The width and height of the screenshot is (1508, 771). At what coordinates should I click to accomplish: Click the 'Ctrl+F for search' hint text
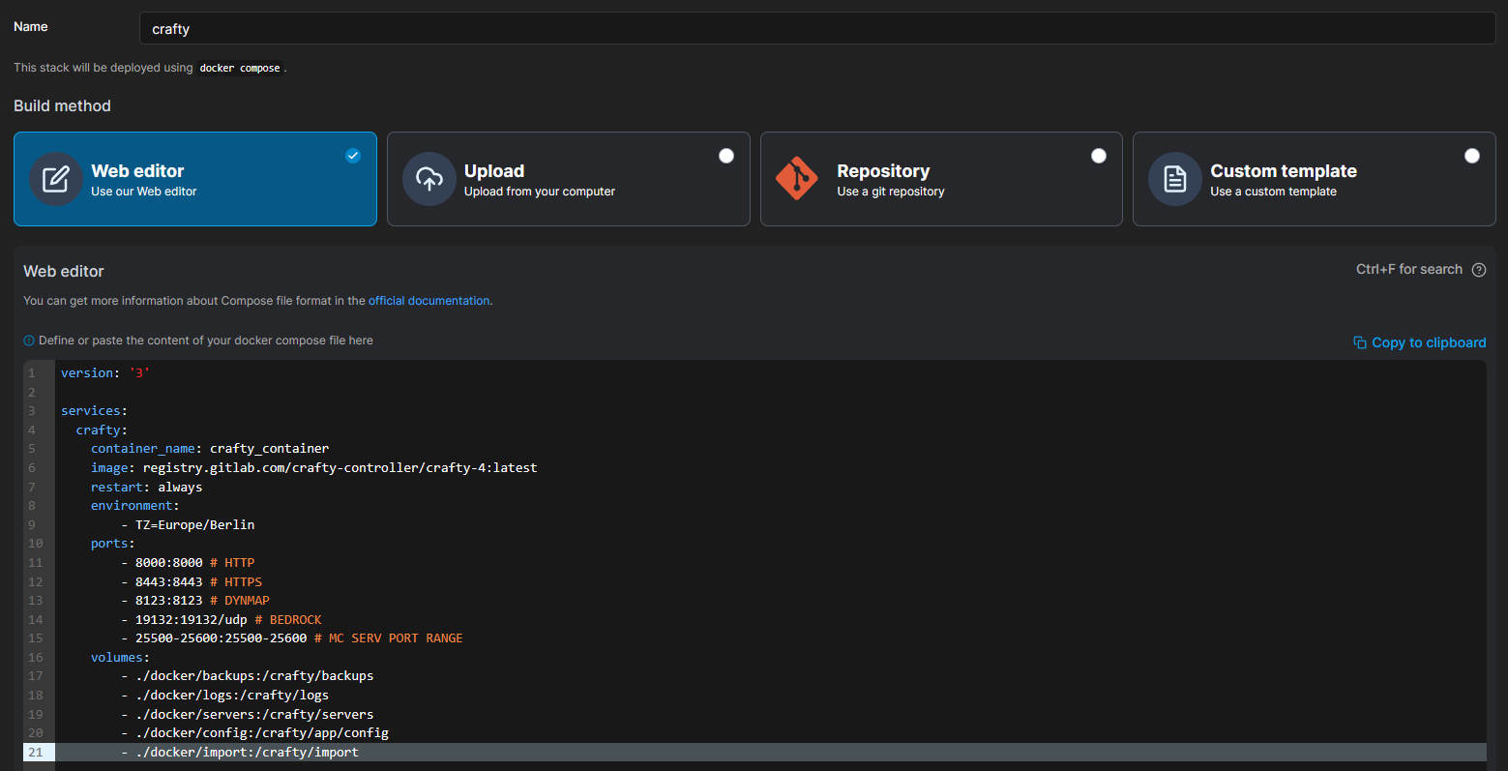(x=1409, y=270)
